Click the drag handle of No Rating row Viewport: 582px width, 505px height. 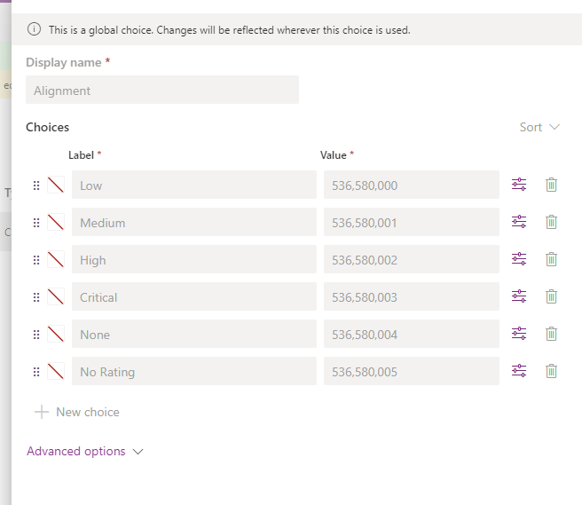[x=36, y=372]
